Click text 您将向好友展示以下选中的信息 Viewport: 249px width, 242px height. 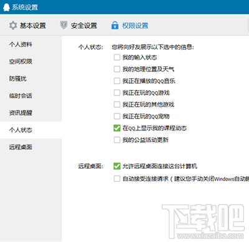tap(153, 47)
